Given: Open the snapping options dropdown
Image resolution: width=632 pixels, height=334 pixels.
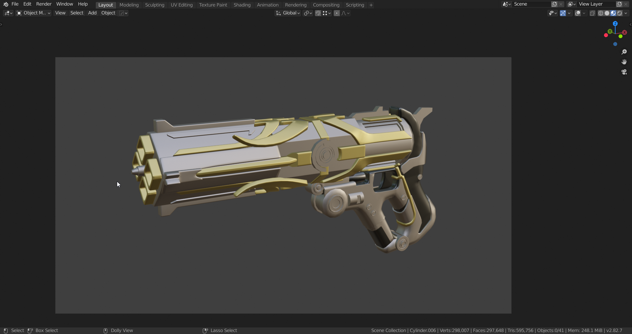Looking at the screenshot, I should (327, 13).
